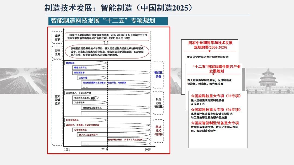Click the star before 国家智能制造装备重大专项
Screen dimensions: 294x165
[192, 123]
